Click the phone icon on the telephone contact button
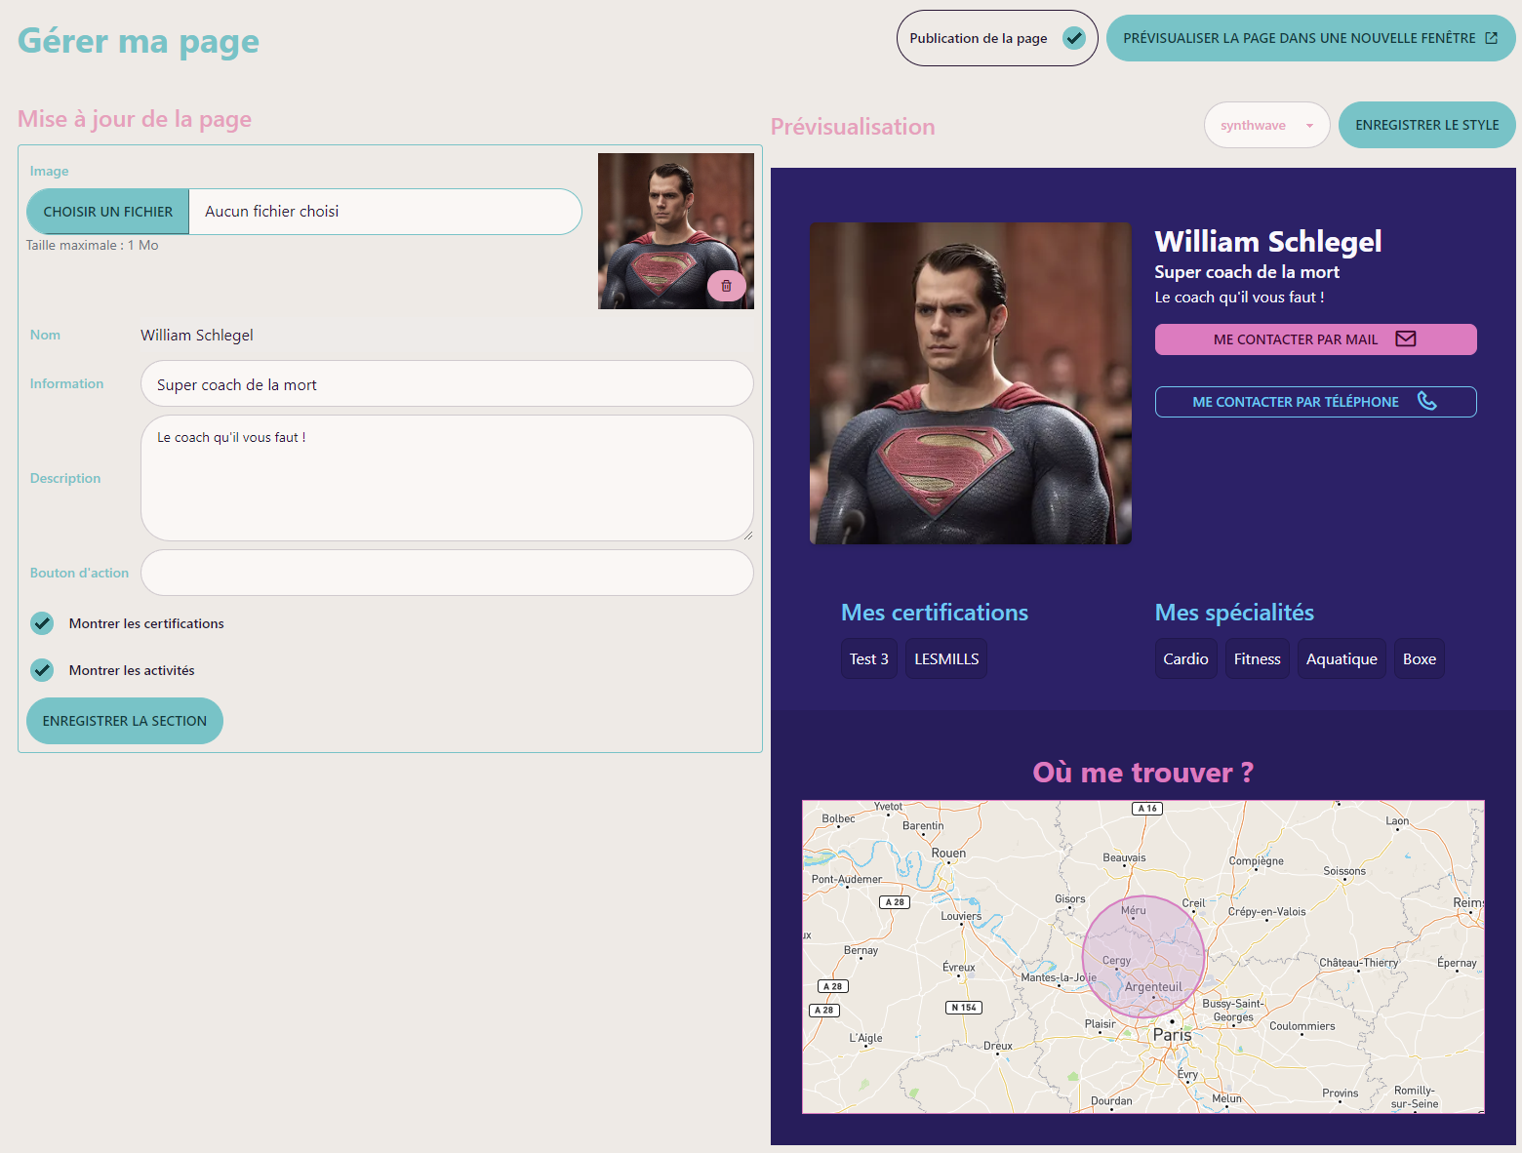Viewport: 1522px width, 1153px height. [x=1426, y=401]
